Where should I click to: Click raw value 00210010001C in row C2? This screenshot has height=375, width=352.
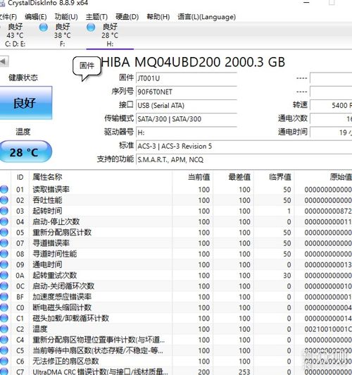tap(328, 329)
